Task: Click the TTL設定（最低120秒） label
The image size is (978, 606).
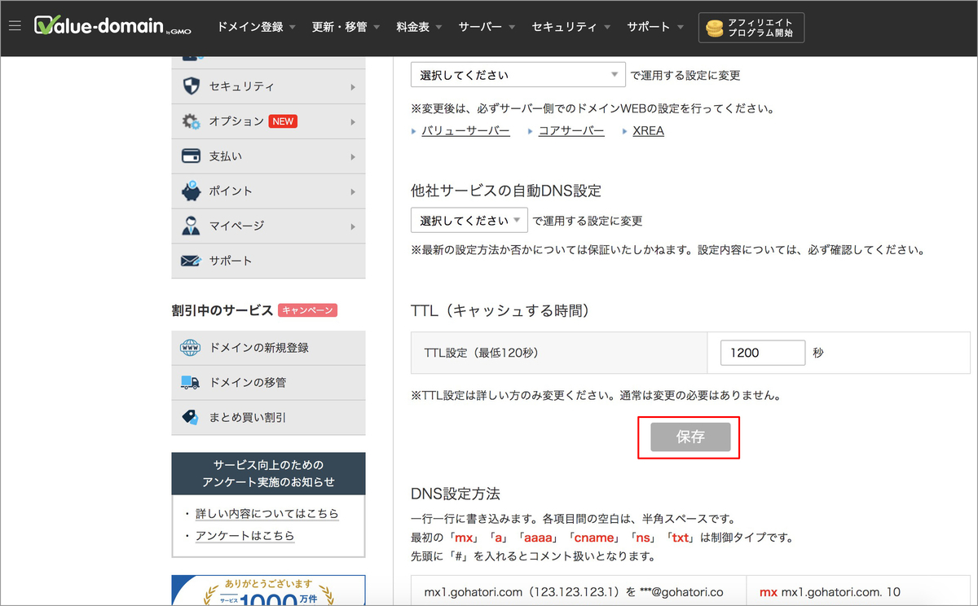Action: tap(482, 353)
